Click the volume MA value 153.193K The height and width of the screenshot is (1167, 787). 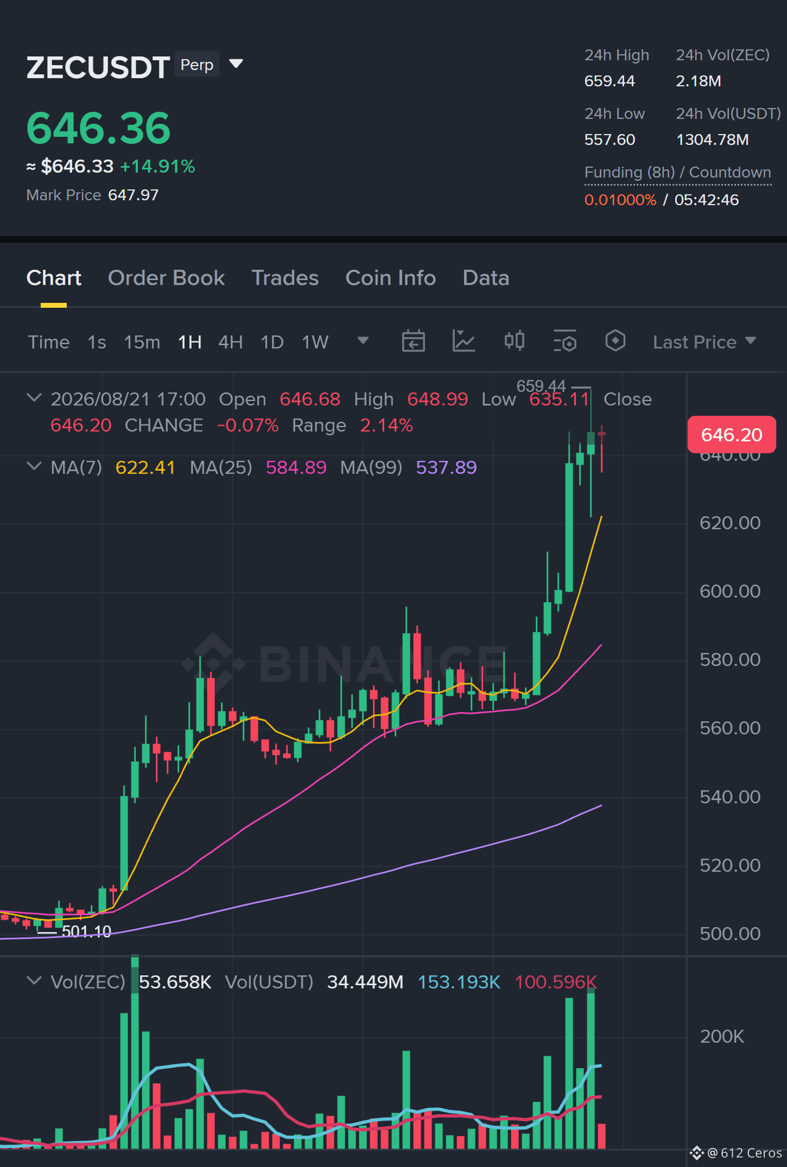tap(459, 982)
